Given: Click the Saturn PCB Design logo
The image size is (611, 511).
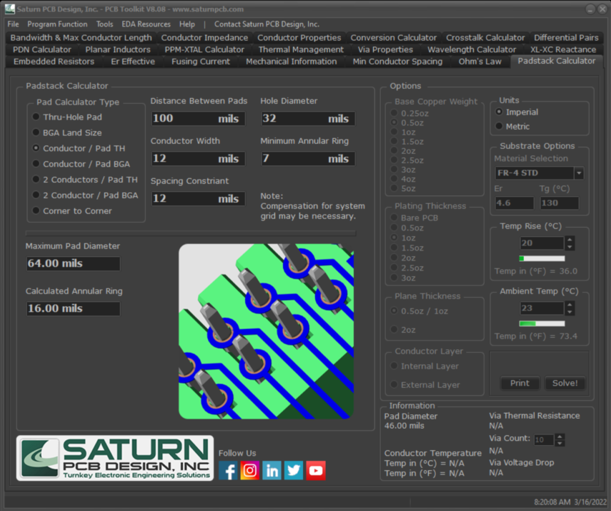Looking at the screenshot, I should click(x=115, y=459).
